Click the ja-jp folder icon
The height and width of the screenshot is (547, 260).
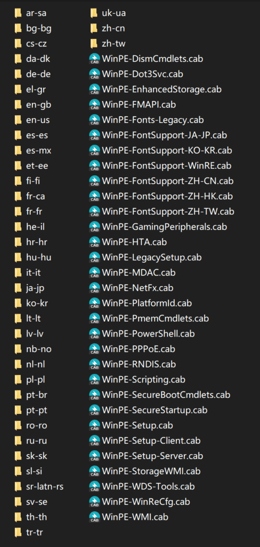point(18,288)
